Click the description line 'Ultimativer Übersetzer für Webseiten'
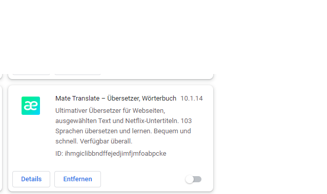 click(x=110, y=110)
